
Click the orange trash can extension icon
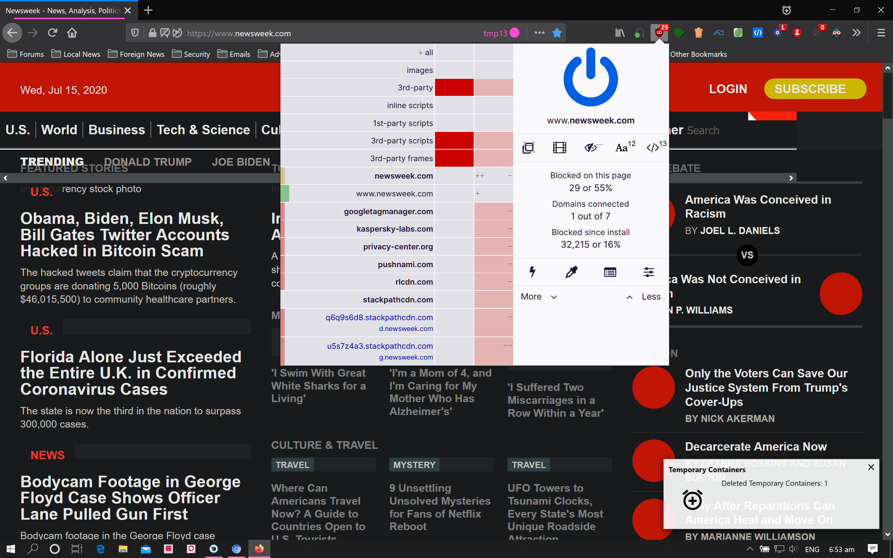pyautogui.click(x=699, y=33)
